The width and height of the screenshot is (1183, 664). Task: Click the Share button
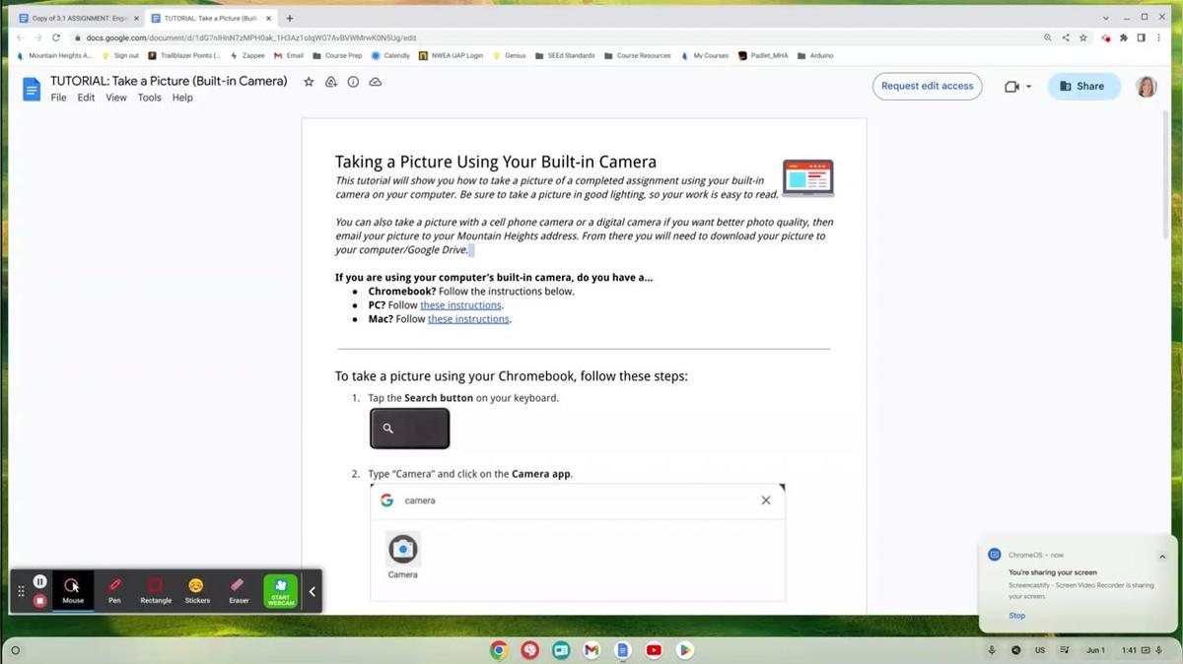[1083, 86]
